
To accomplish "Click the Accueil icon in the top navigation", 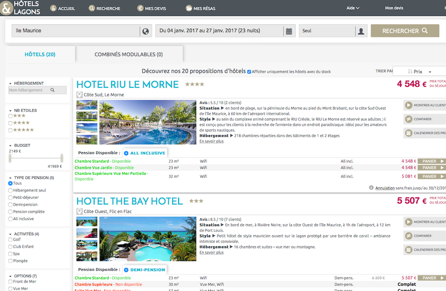I will pos(53,8).
